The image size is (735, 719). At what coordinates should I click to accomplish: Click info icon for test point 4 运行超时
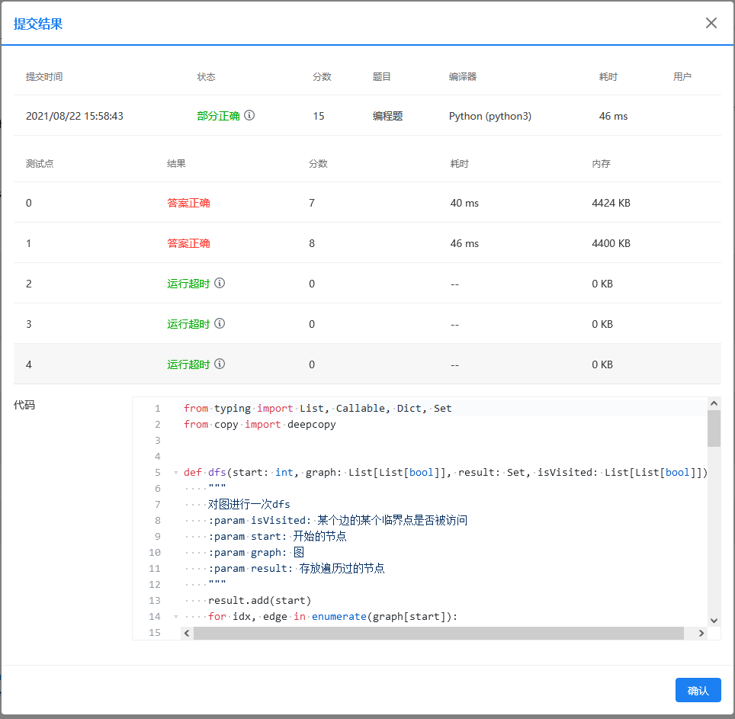click(x=220, y=364)
